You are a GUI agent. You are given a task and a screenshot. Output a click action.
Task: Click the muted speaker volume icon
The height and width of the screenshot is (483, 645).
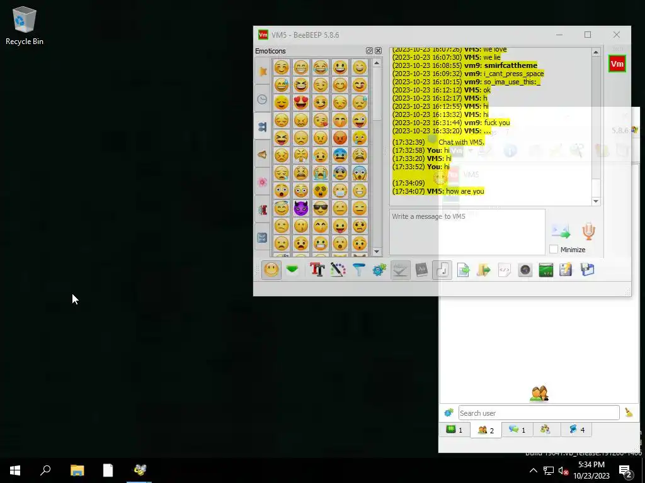point(562,470)
